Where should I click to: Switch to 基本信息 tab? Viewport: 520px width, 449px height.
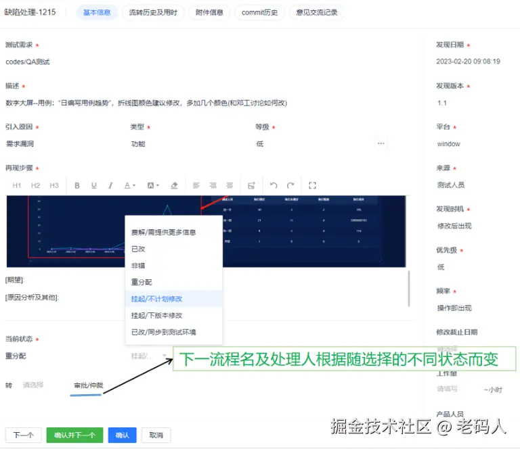coord(97,13)
